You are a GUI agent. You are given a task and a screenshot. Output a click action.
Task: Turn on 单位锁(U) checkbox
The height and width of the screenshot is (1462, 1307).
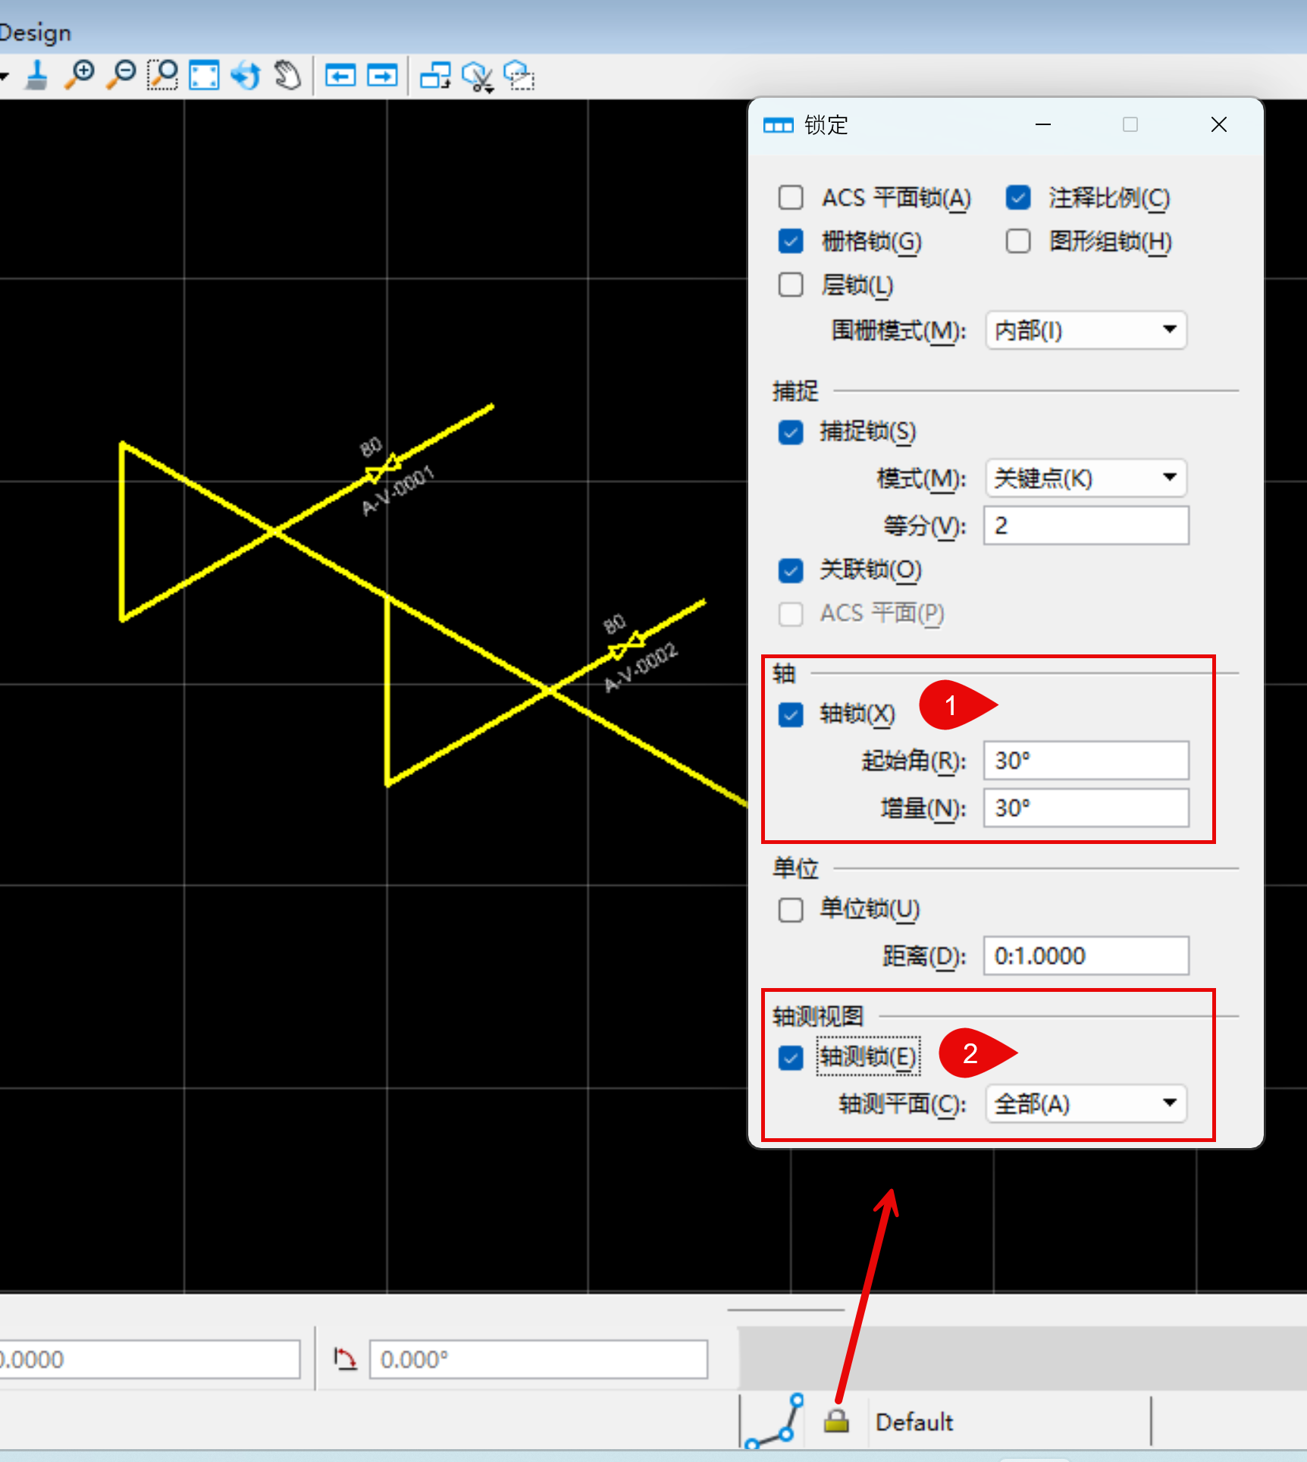coord(791,909)
